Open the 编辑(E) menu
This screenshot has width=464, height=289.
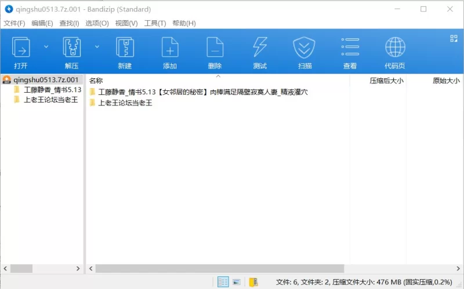[x=42, y=23]
